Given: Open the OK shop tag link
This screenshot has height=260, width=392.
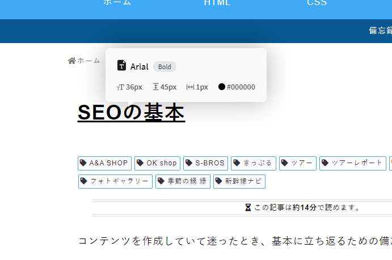Looking at the screenshot, I should [158, 163].
